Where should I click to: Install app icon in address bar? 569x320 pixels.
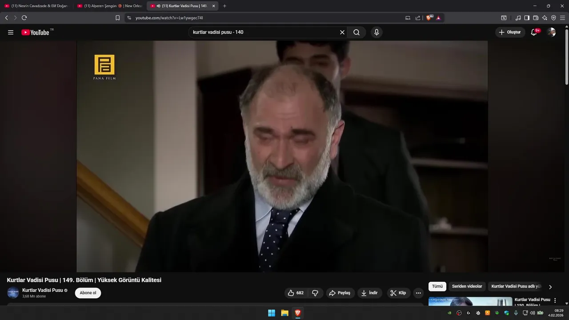408,18
